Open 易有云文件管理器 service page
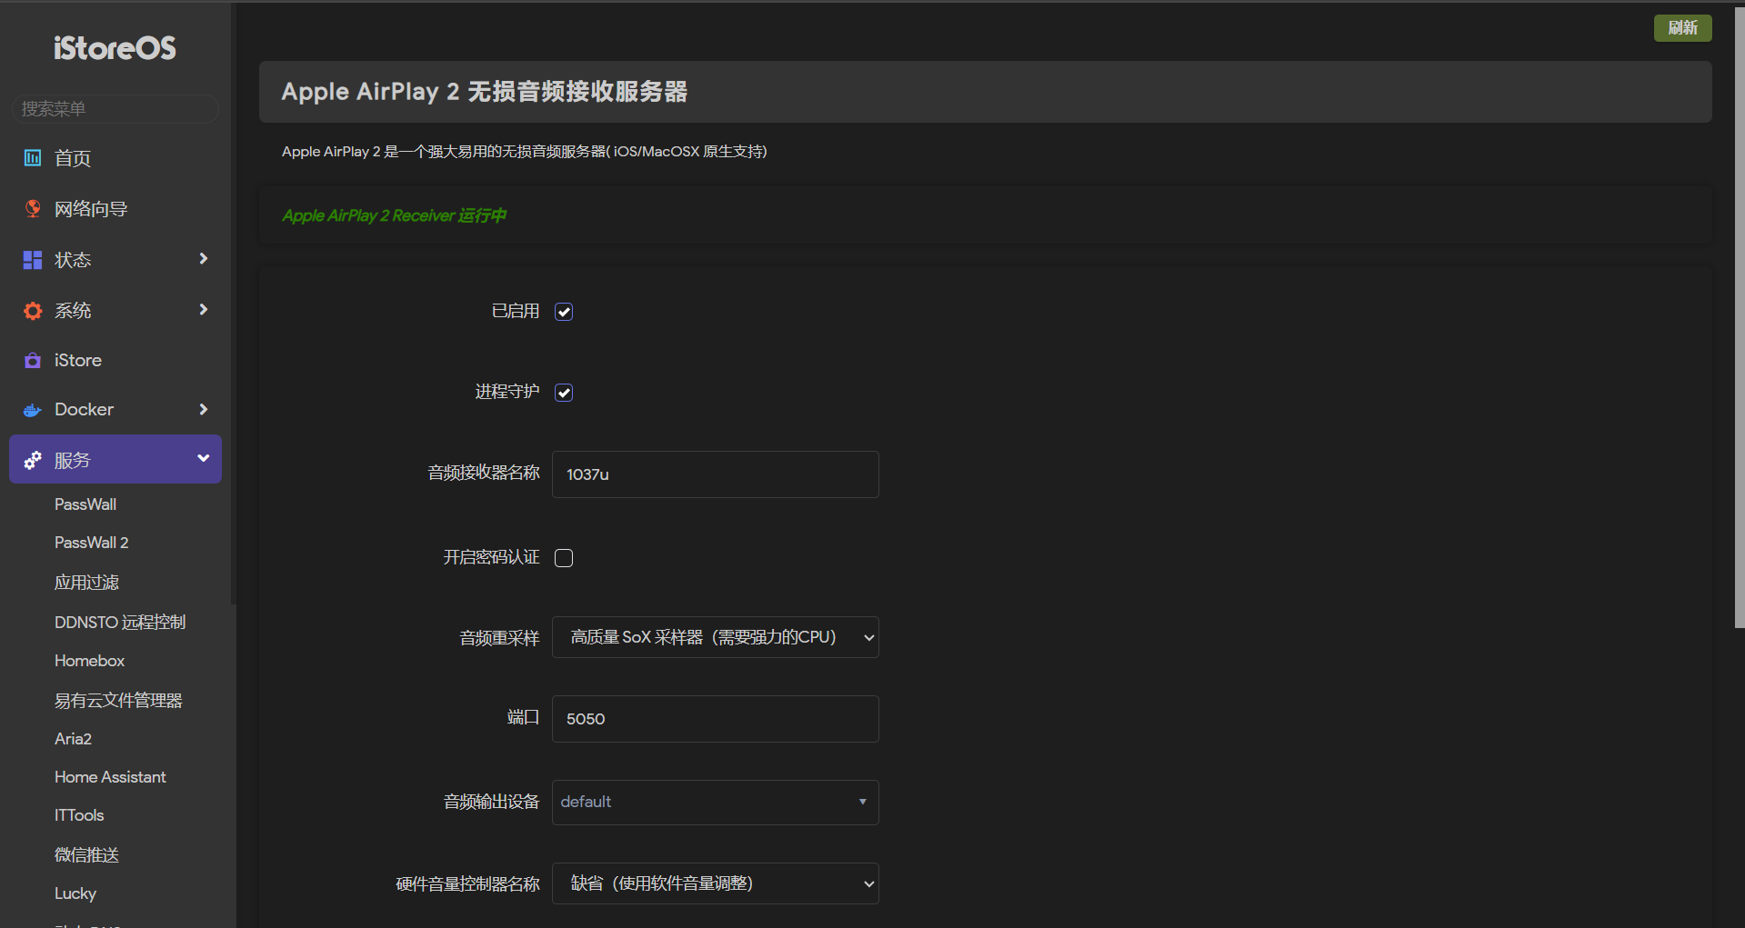The image size is (1745, 928). click(x=118, y=701)
